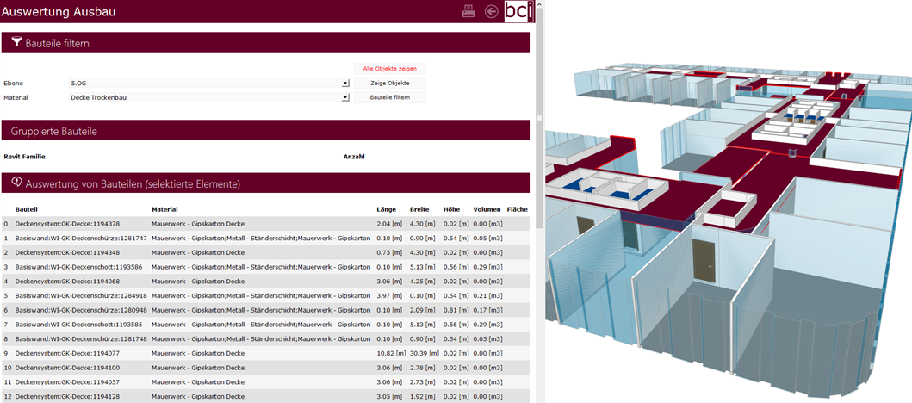The width and height of the screenshot is (912, 403).
Task: Click the back arrow circle icon
Action: click(492, 11)
